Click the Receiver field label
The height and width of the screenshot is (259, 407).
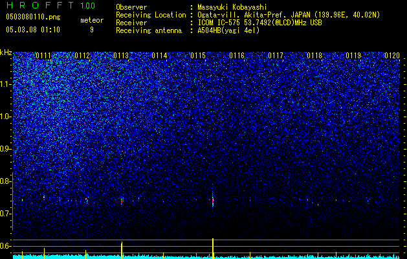point(131,23)
